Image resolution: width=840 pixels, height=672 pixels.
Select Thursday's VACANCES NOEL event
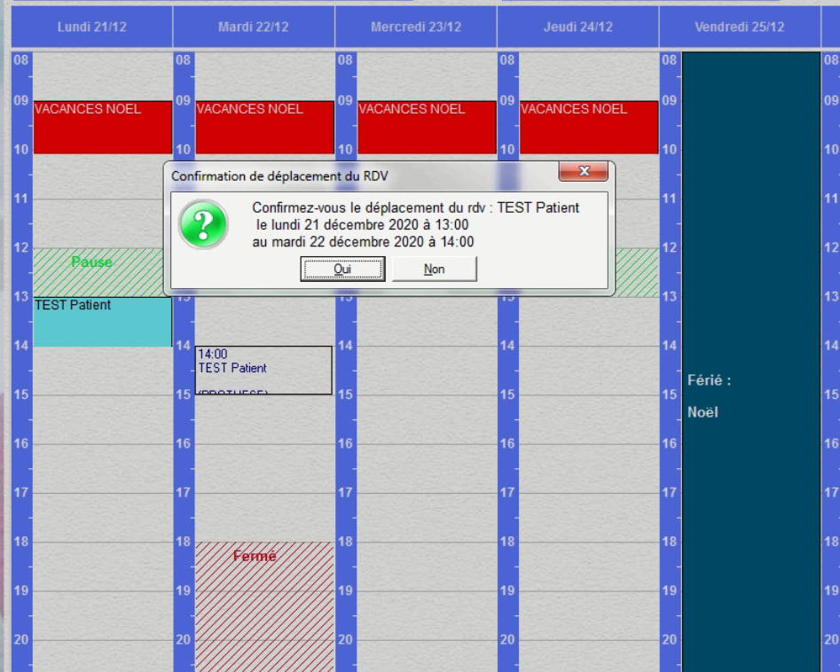588,129
